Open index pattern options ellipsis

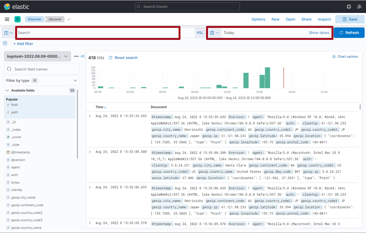click(76, 56)
